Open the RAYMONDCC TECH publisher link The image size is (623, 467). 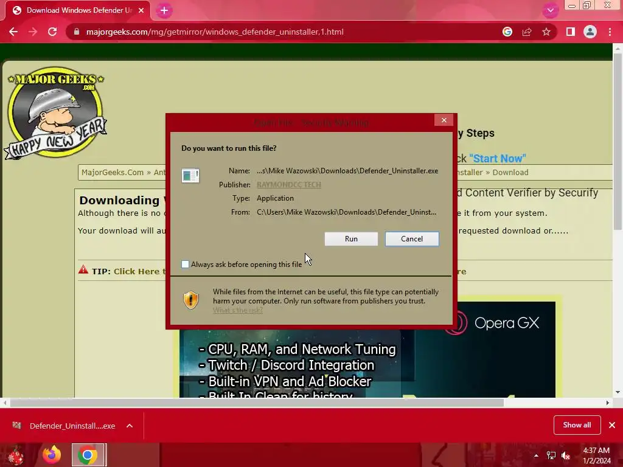(289, 185)
